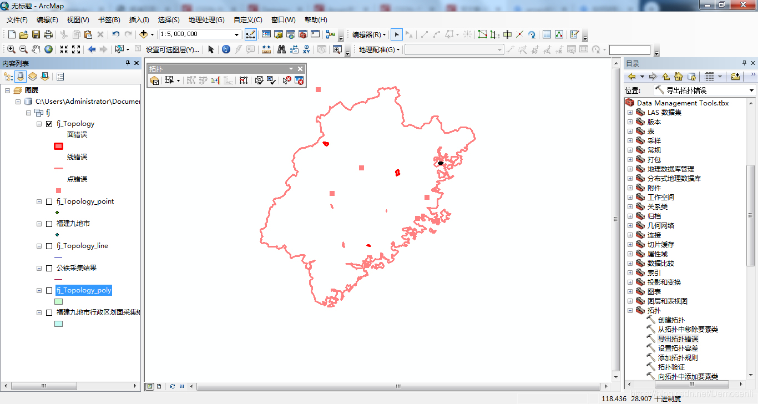Click the Print icon

pyautogui.click(x=48, y=34)
